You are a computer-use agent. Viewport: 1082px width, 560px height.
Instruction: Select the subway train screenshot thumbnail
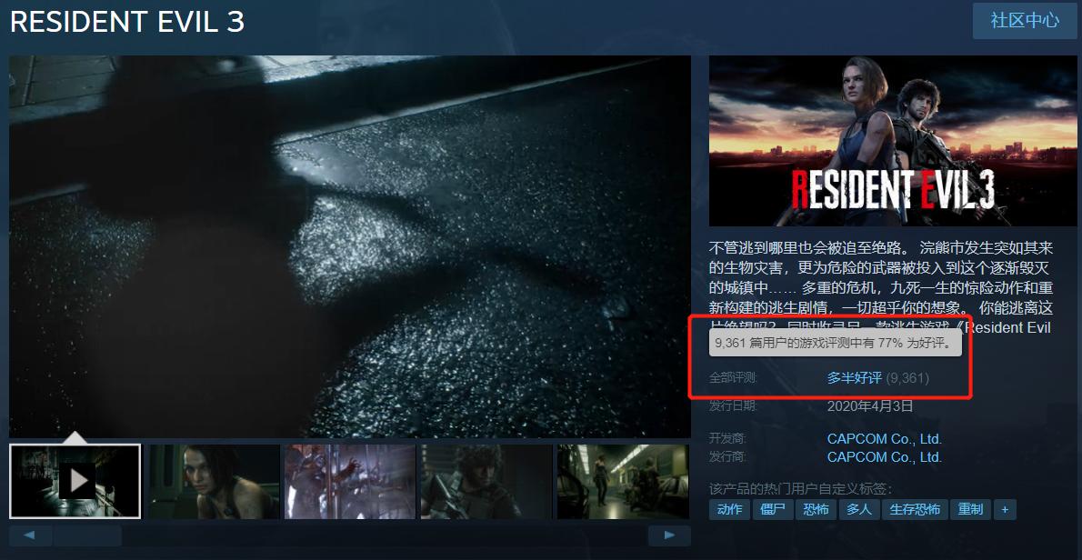coord(623,482)
